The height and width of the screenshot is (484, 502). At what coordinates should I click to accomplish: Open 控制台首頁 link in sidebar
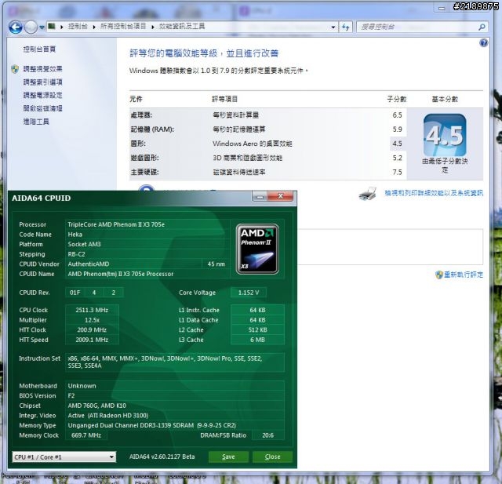click(x=39, y=49)
